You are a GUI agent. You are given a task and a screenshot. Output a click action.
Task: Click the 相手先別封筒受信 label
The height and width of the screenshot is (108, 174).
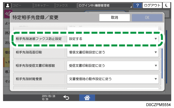[29, 79]
